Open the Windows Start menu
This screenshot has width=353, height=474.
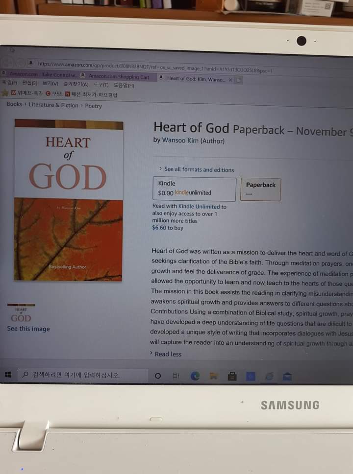[8, 375]
